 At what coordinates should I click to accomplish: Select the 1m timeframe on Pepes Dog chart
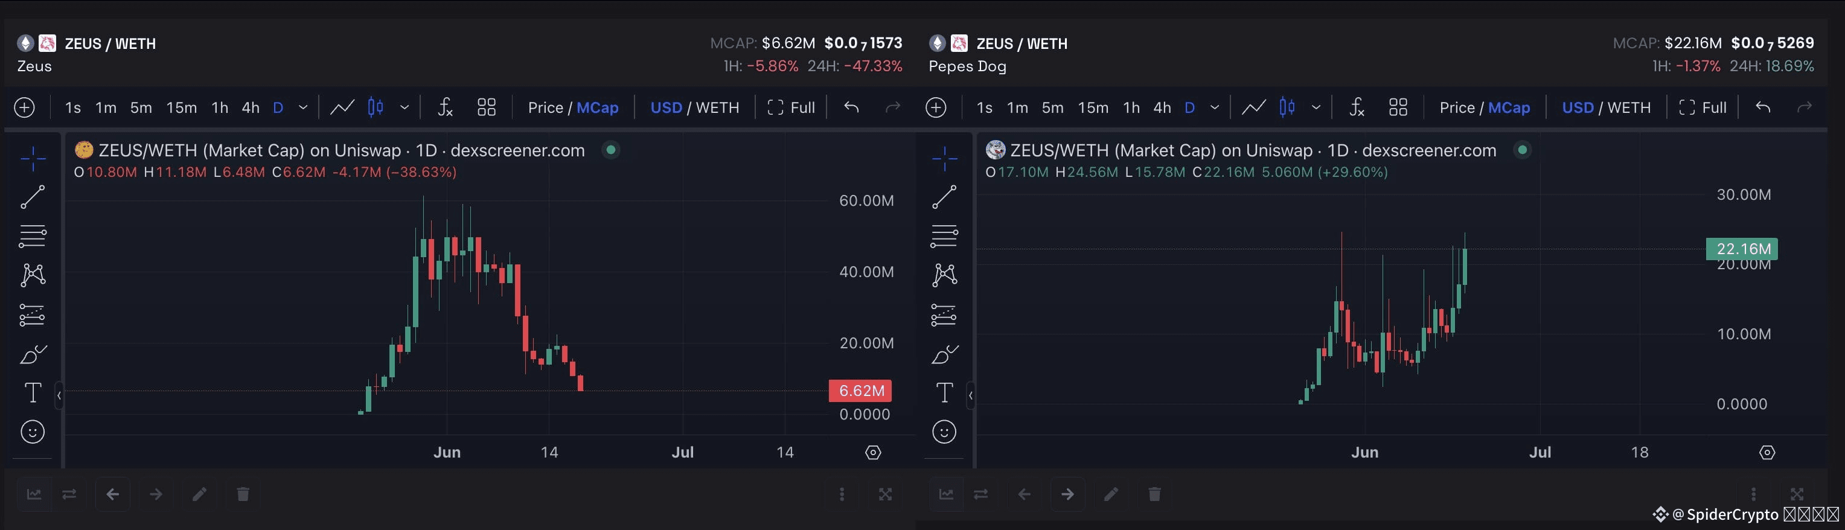pos(1018,107)
